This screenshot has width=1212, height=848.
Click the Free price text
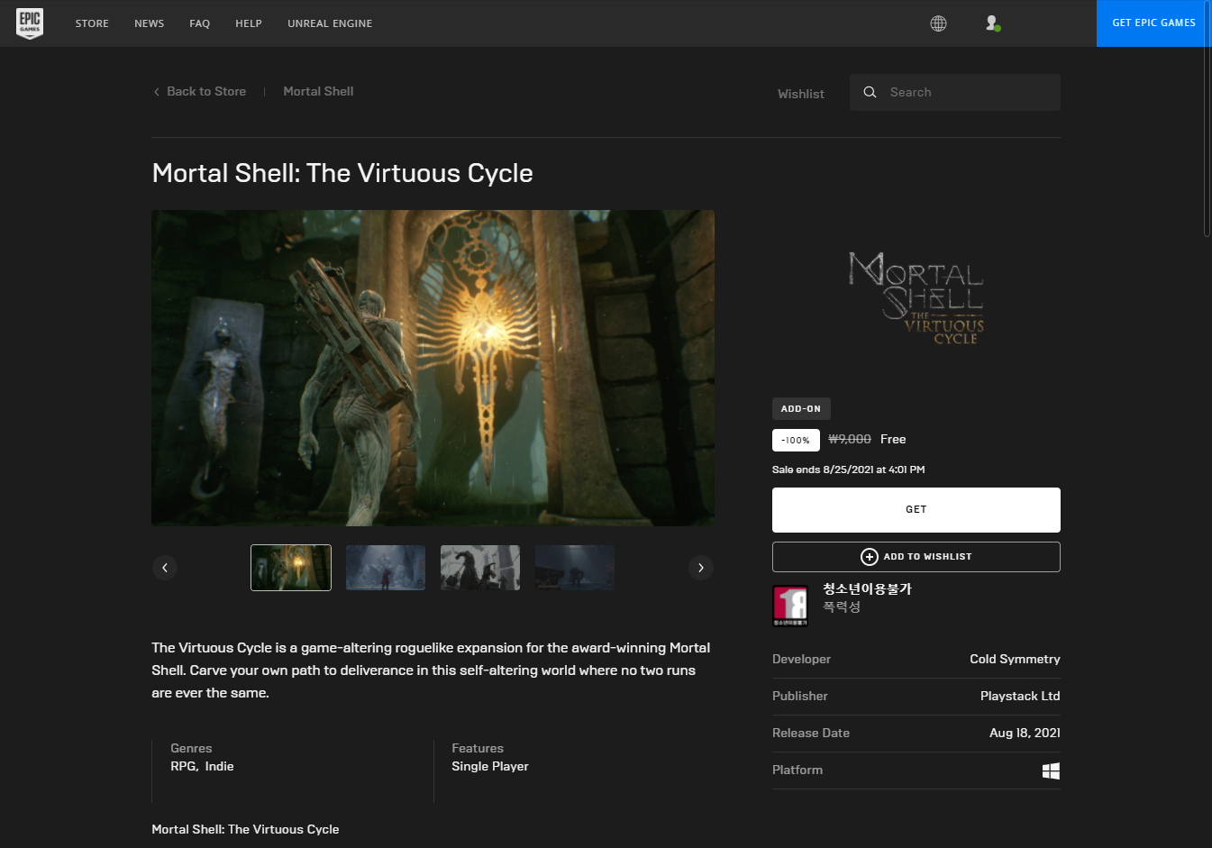(893, 439)
